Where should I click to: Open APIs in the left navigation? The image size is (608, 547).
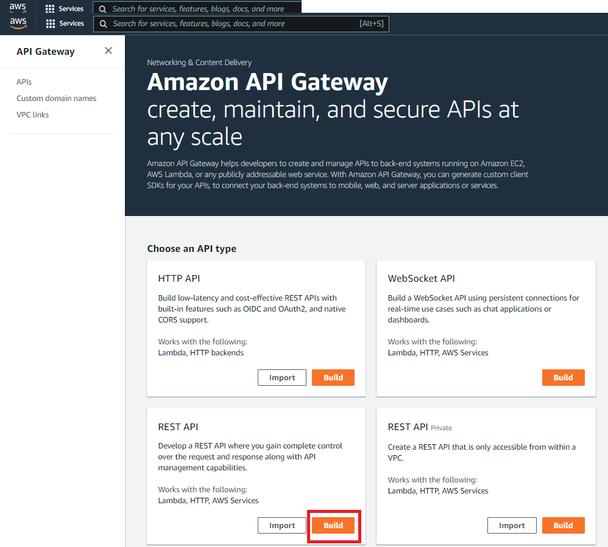(24, 82)
